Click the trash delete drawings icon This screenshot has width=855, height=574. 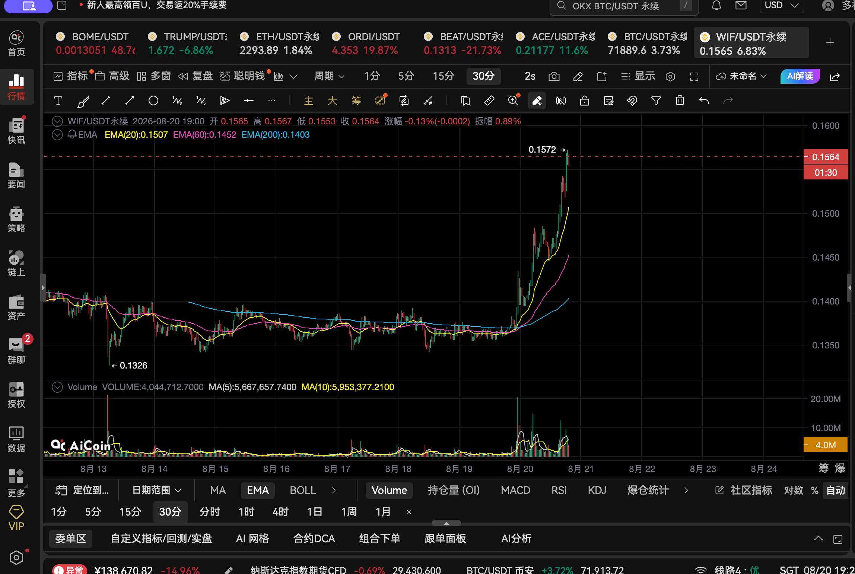(680, 101)
